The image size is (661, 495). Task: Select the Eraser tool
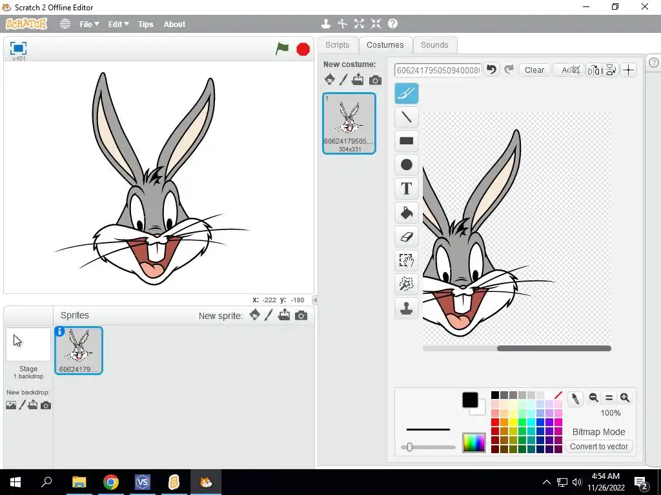407,237
